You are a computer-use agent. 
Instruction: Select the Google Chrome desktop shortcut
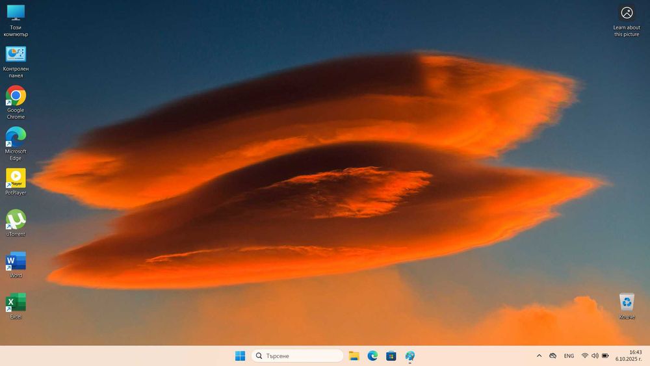point(16,103)
